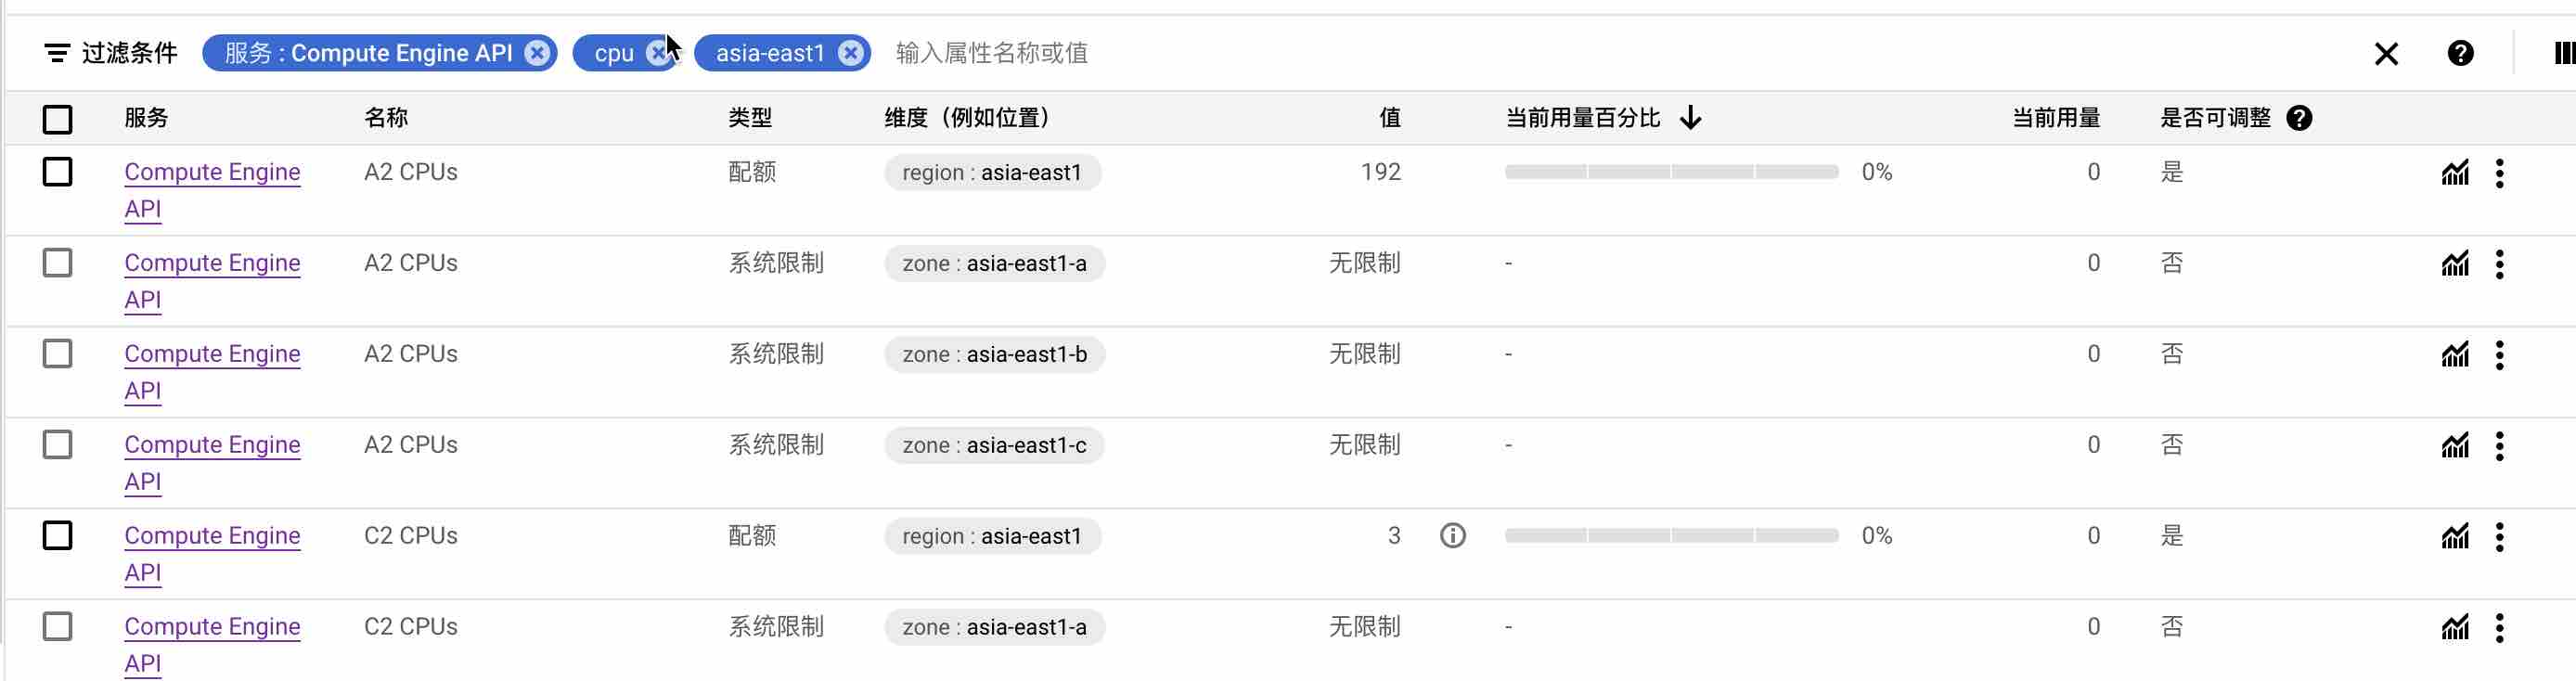
Task: Check the A2 CPUs asia-east1 region quota row
Action: click(58, 172)
